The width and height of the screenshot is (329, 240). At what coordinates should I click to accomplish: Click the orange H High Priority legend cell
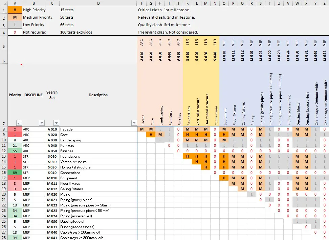click(x=15, y=10)
